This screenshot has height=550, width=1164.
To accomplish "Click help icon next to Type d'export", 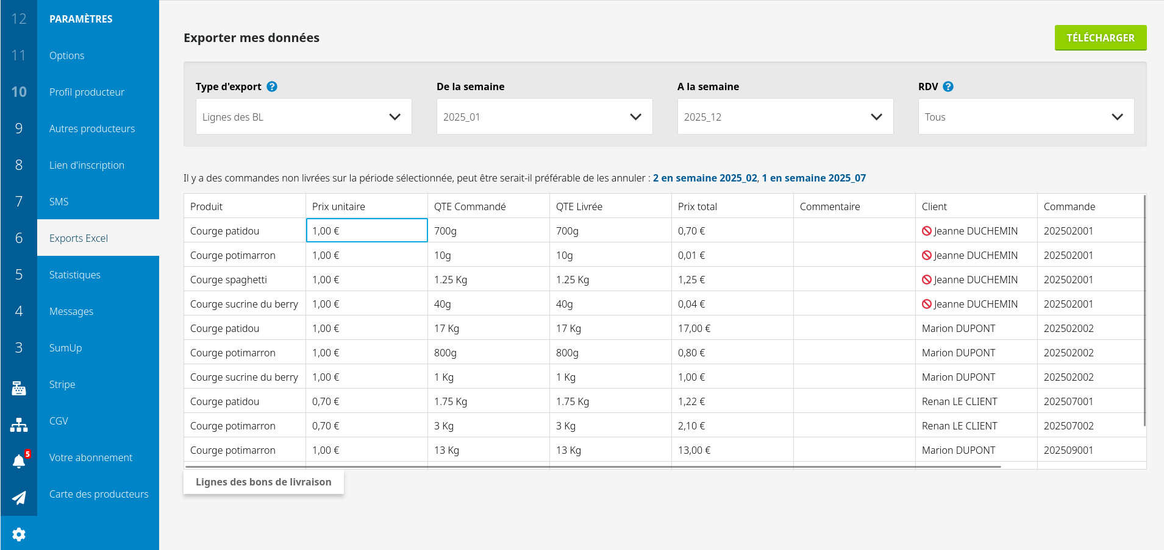I will tap(272, 86).
